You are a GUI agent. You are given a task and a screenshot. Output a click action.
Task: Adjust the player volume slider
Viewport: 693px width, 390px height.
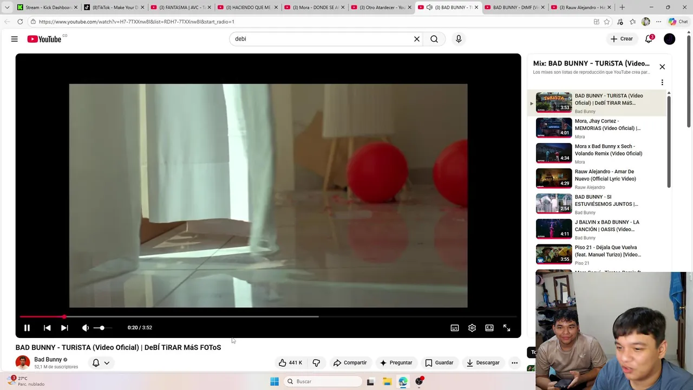pos(103,328)
